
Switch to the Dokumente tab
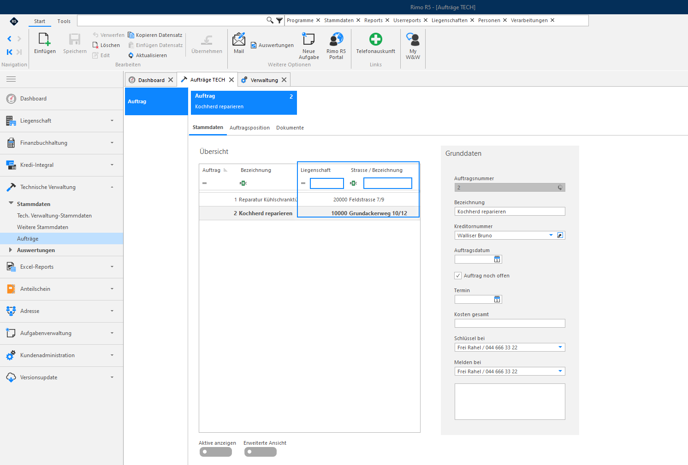[x=290, y=128]
